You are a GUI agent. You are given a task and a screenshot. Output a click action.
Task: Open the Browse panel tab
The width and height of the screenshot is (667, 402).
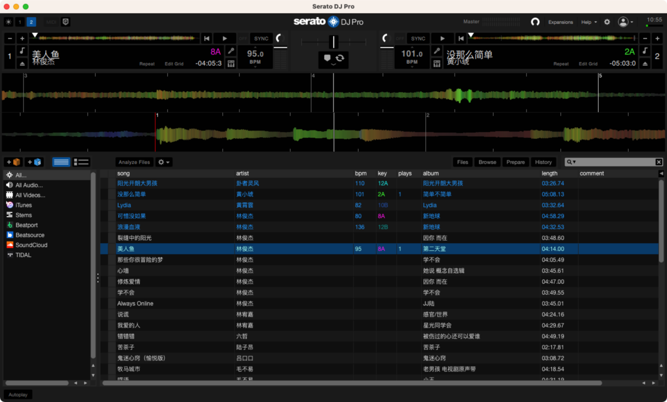pos(487,162)
